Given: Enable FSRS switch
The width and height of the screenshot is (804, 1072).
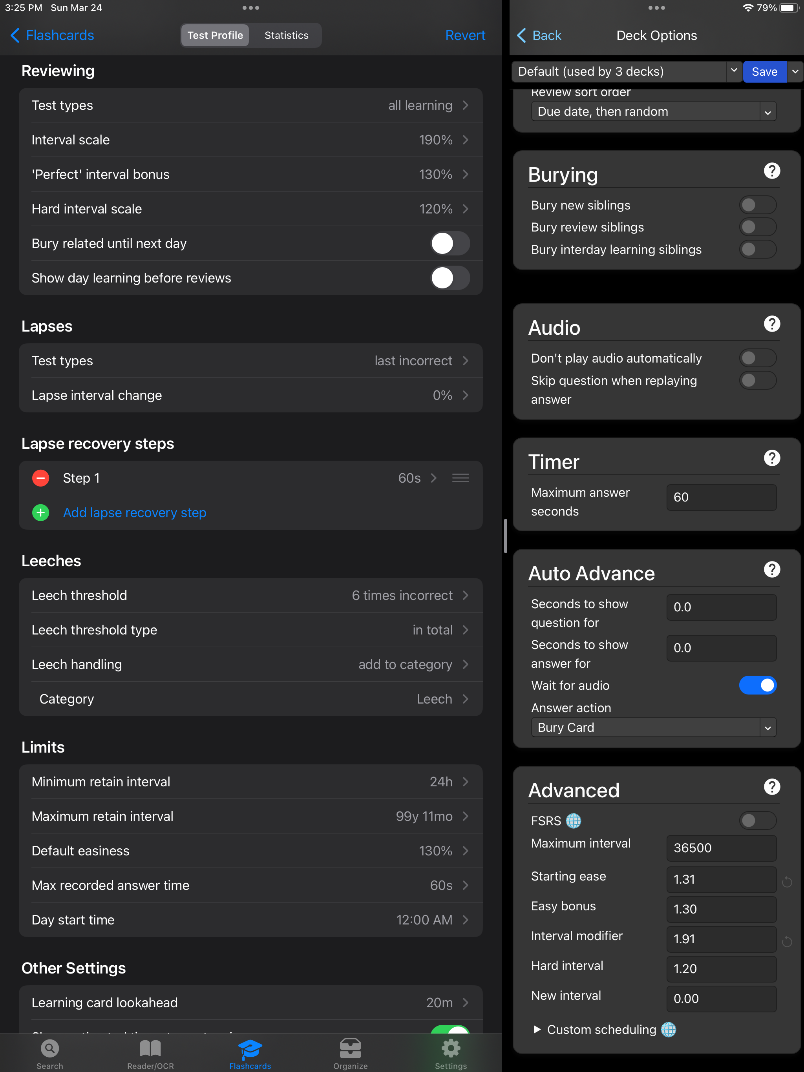Looking at the screenshot, I should pyautogui.click(x=757, y=820).
